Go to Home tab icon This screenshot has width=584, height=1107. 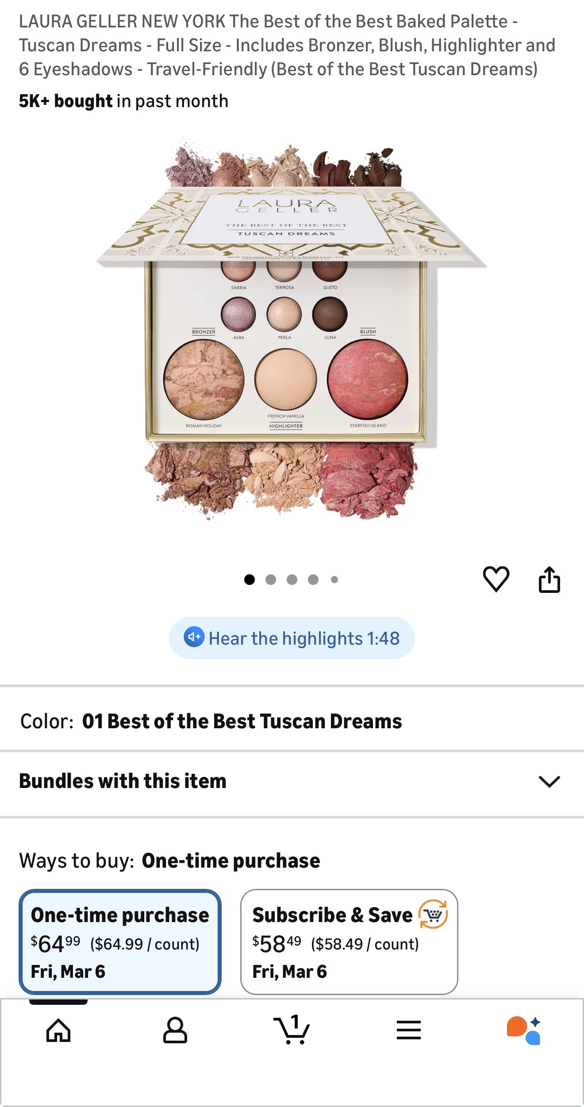point(58,1030)
